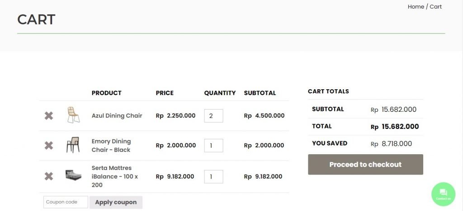The image size is (463, 211).
Task: Click Azul Dining Chair product thumbnail
Action: [x=73, y=115]
